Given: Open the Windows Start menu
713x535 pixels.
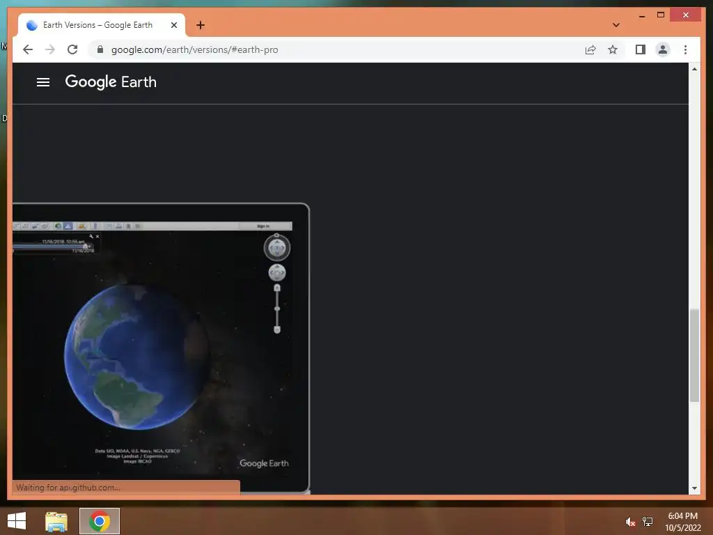Looking at the screenshot, I should 17,521.
